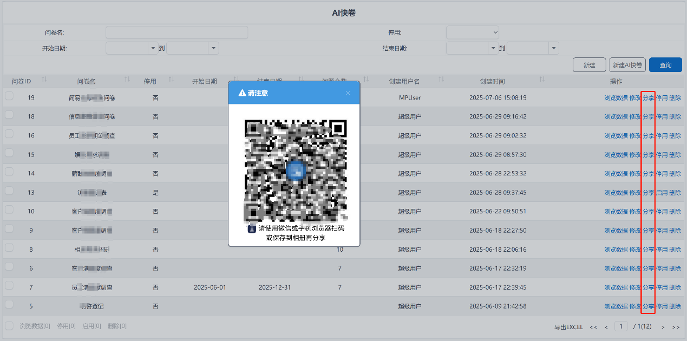Screen dimensions: 687x341
Task: Click the 结束日期 from-date input box
Action: coord(467,48)
